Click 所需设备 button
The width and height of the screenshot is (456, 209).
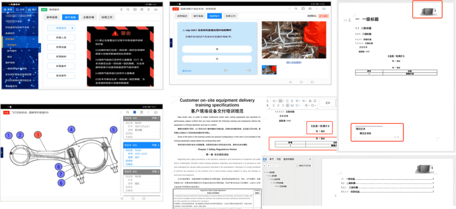click(61, 47)
